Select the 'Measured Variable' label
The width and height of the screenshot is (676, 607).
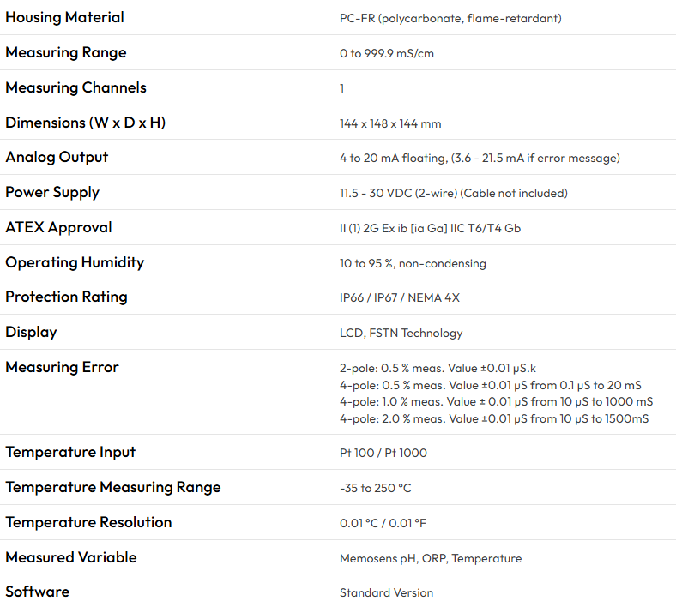click(x=71, y=557)
